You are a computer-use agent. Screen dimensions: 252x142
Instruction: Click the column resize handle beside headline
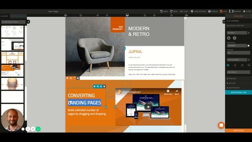coord(106,107)
